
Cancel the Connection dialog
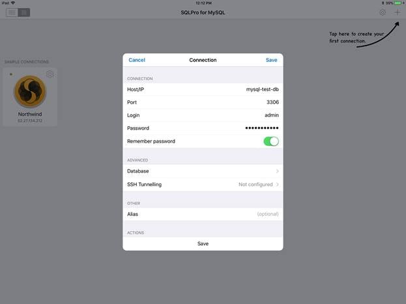[x=137, y=60]
